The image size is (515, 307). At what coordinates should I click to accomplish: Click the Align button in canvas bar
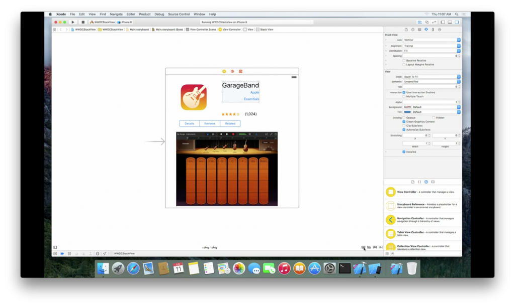tap(369, 247)
